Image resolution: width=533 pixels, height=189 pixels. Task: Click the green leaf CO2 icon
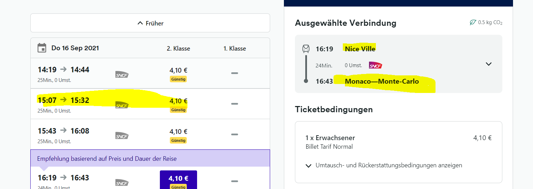tap(473, 22)
